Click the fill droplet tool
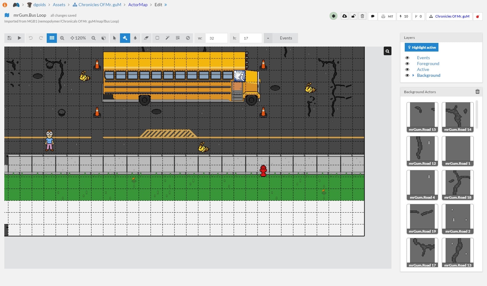 (x=135, y=38)
